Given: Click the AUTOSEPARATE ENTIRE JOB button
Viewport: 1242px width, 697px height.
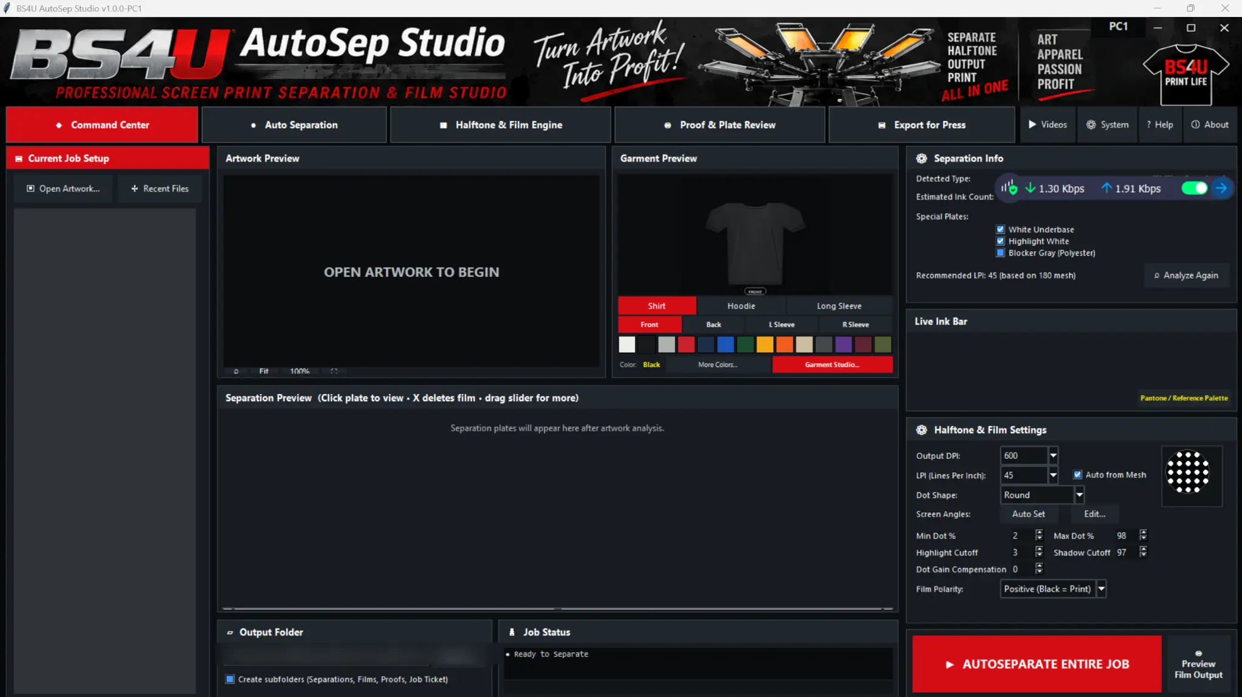Looking at the screenshot, I should (1037, 664).
